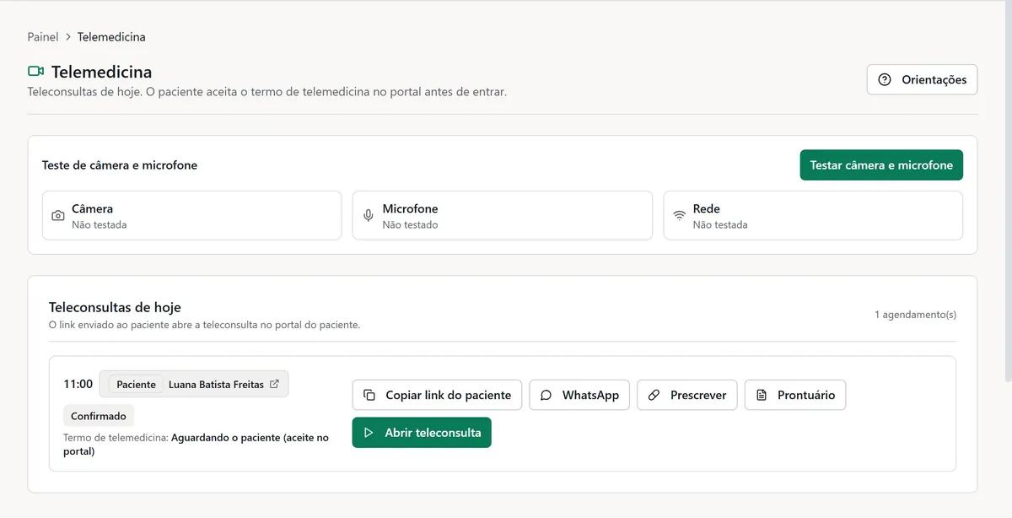Click the chat bubble icon in WhatsApp button
Viewport: 1012px width, 518px height.
point(546,395)
